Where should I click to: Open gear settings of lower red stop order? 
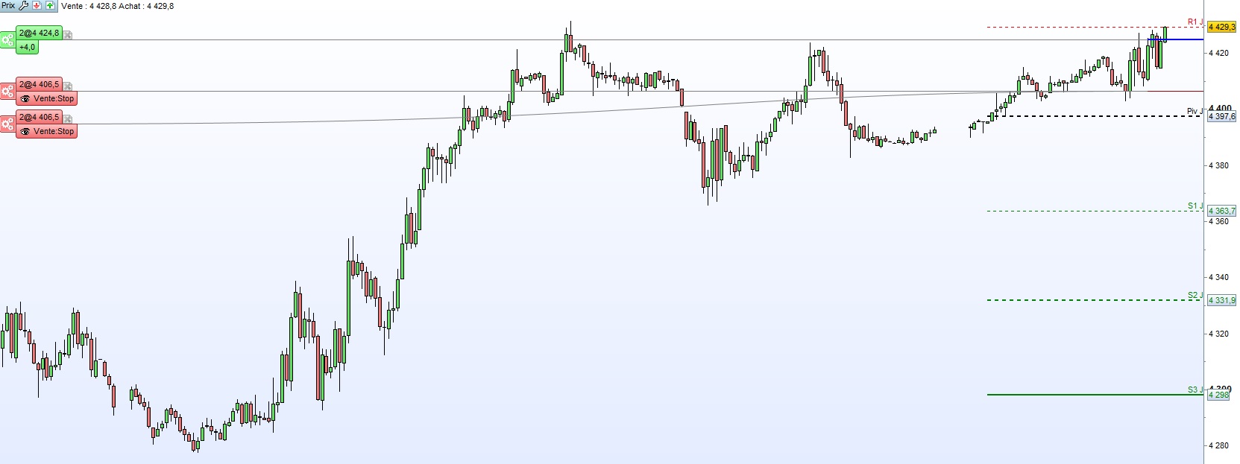pos(7,124)
